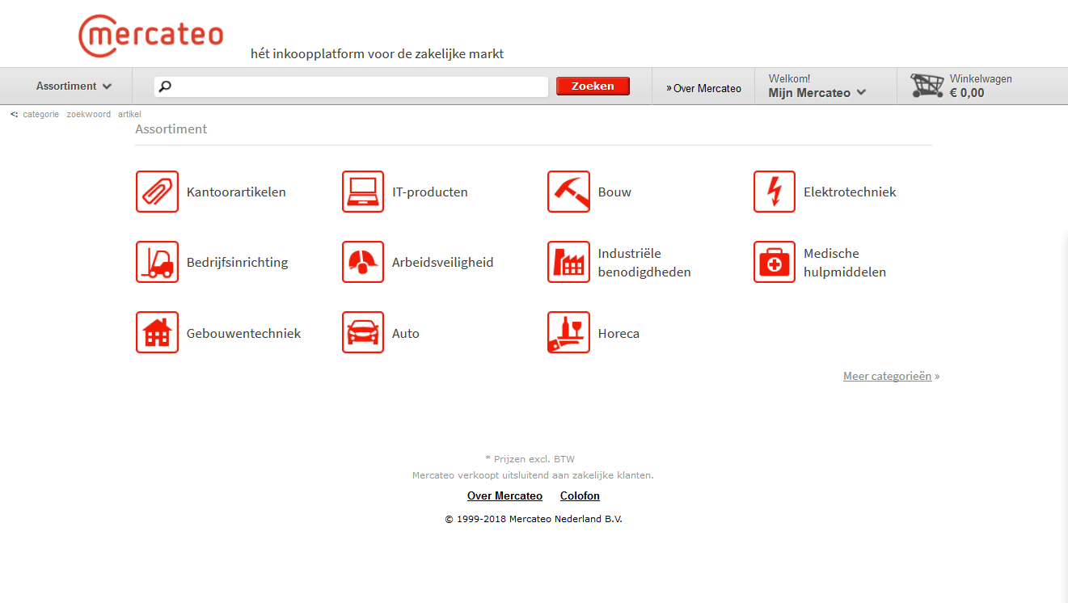The image size is (1068, 603).
Task: Open the Arbeidsveiligheid text link
Action: pyautogui.click(x=442, y=263)
